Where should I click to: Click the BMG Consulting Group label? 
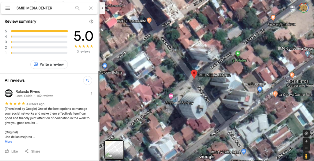pos(295,48)
